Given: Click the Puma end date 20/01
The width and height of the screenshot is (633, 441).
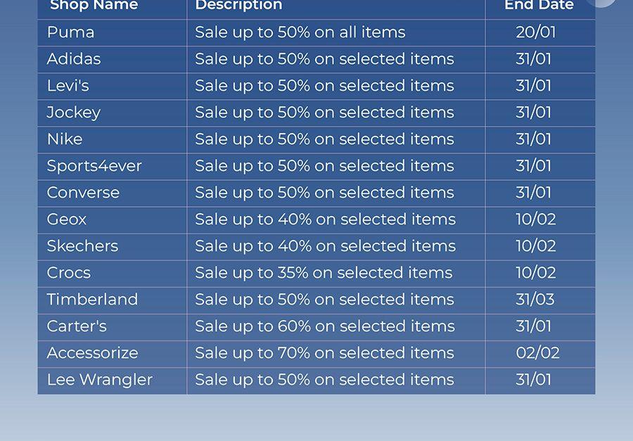Looking at the screenshot, I should point(536,32).
